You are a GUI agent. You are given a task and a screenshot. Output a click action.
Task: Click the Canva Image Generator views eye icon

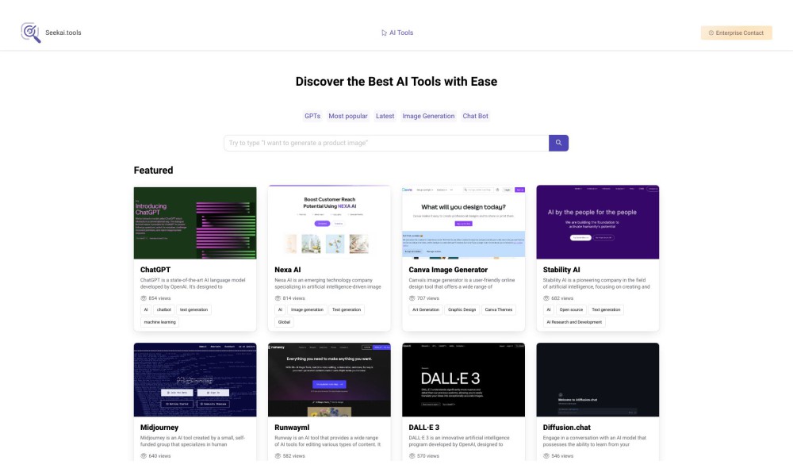(412, 298)
